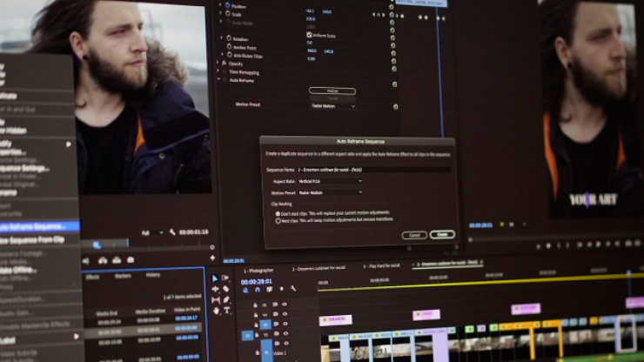Select the Type tool
The height and width of the screenshot is (362, 644).
point(226,310)
